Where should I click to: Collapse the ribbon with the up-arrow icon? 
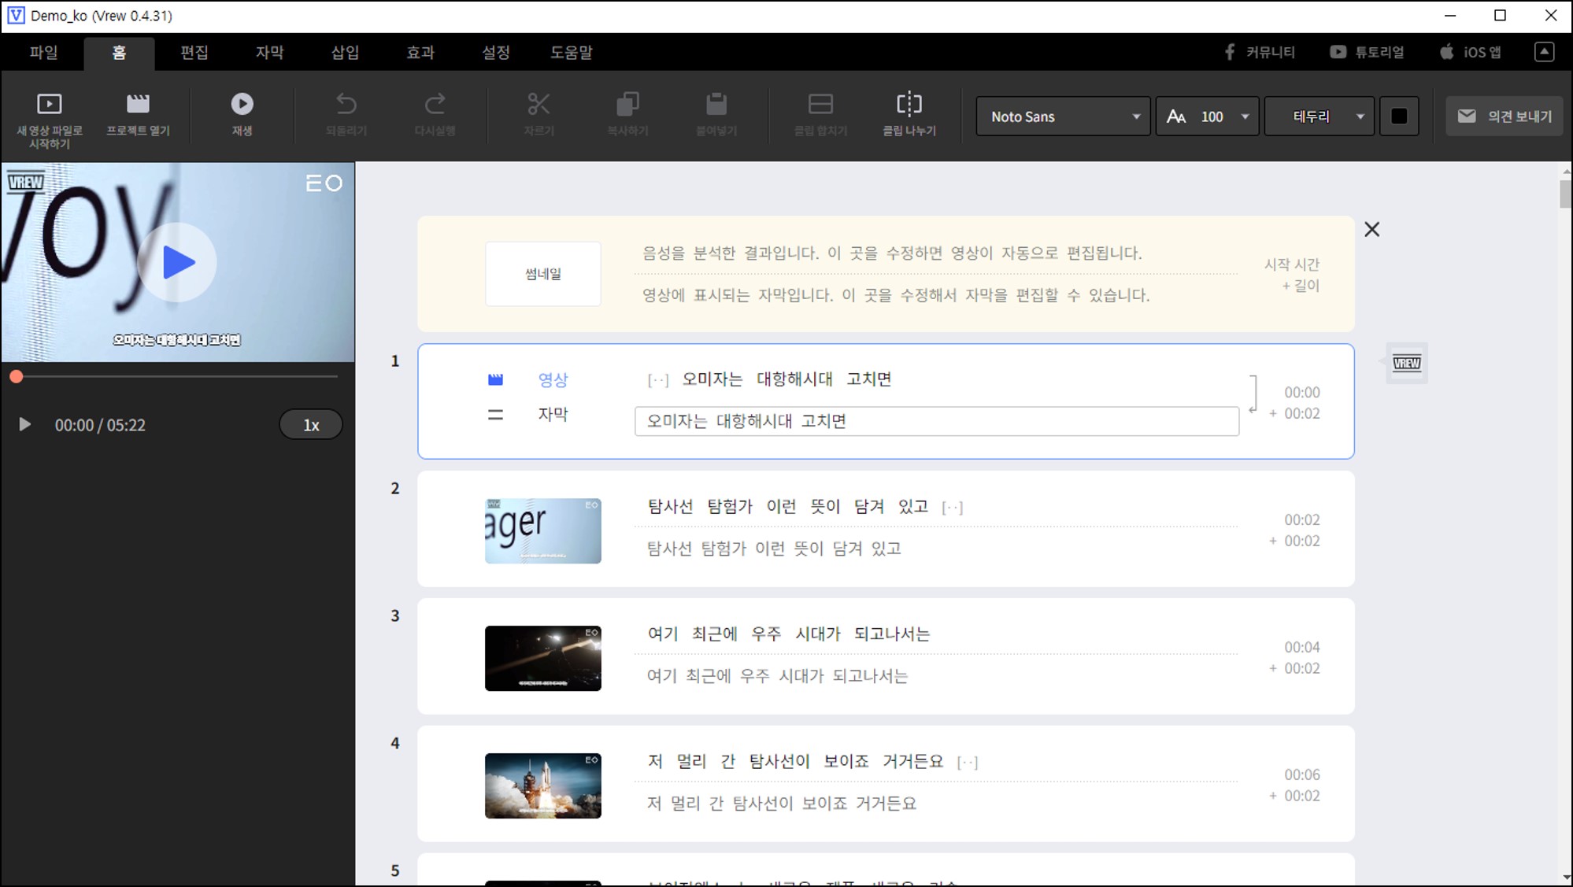[1544, 52]
